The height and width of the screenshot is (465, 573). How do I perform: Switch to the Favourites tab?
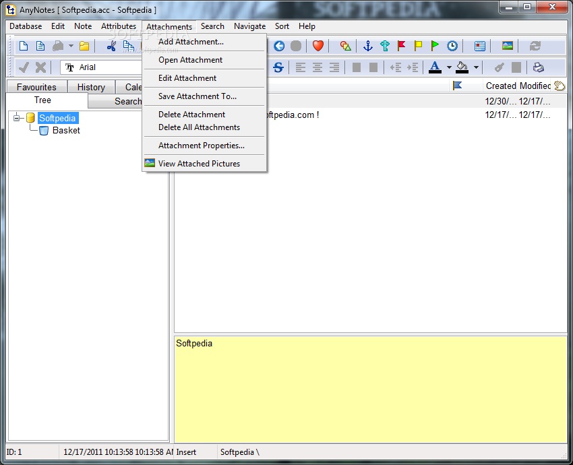click(x=36, y=87)
